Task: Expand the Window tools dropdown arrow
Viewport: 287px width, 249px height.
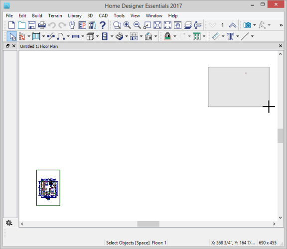Action: [x=83, y=36]
